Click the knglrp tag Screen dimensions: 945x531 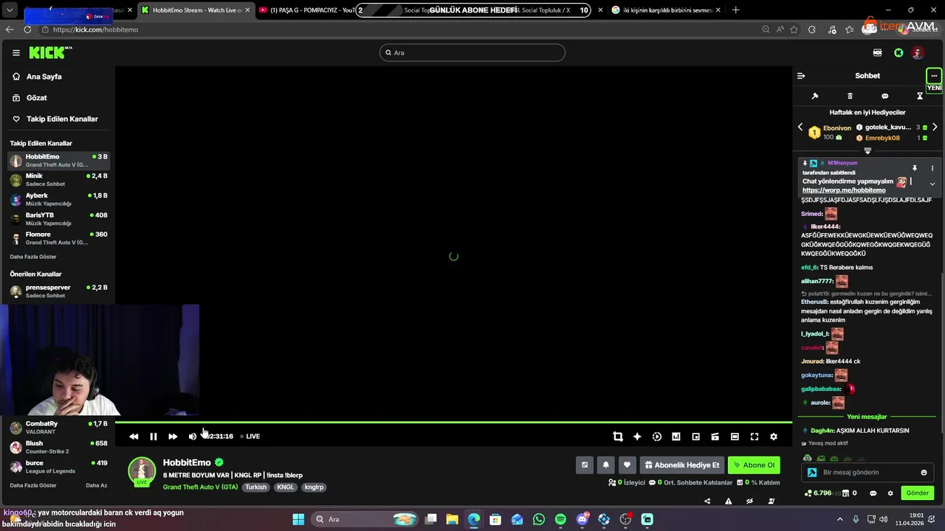315,487
